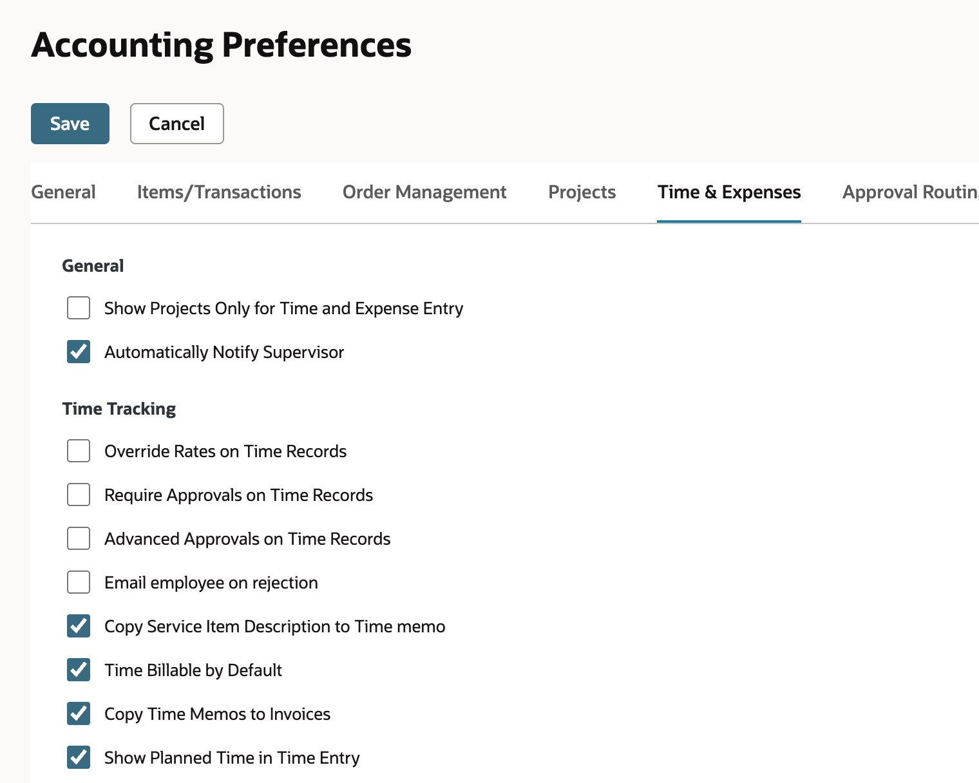Tick Advanced Approvals on Time Records checkbox
The image size is (979, 783).
click(79, 538)
